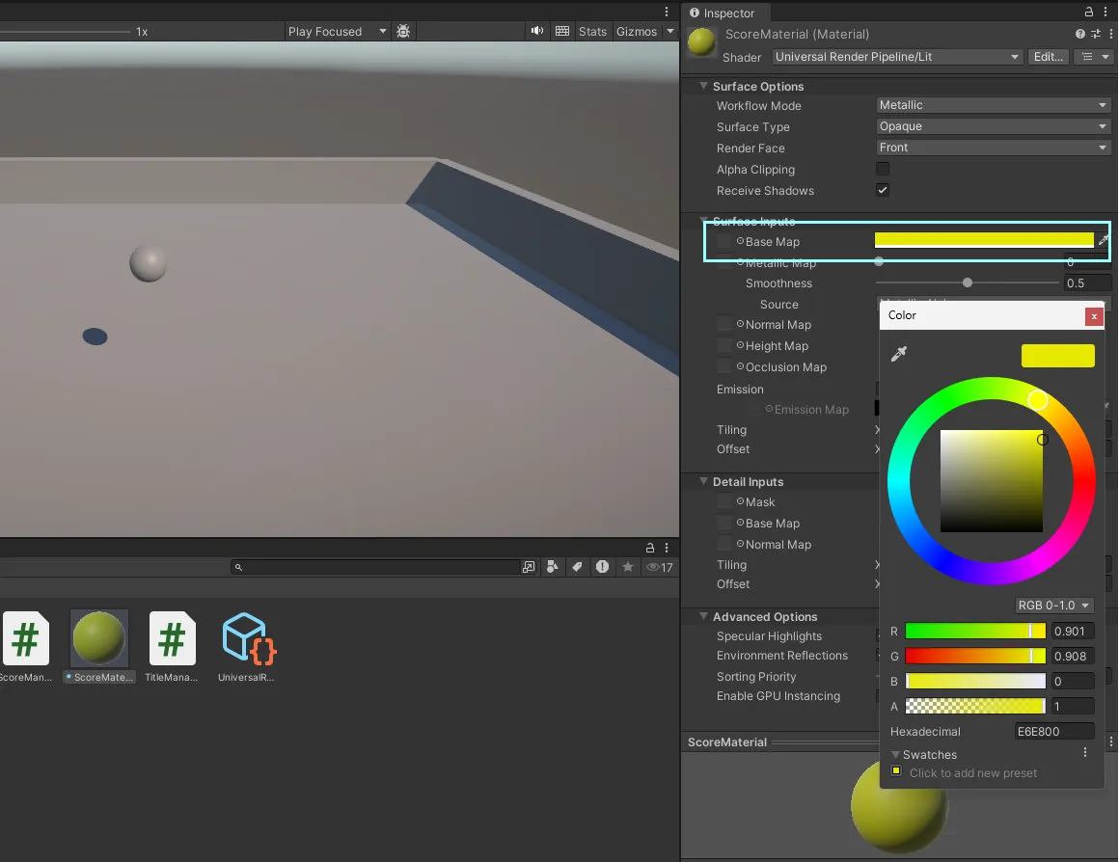
Task: Mute audio with the speaker icon
Action: (537, 31)
